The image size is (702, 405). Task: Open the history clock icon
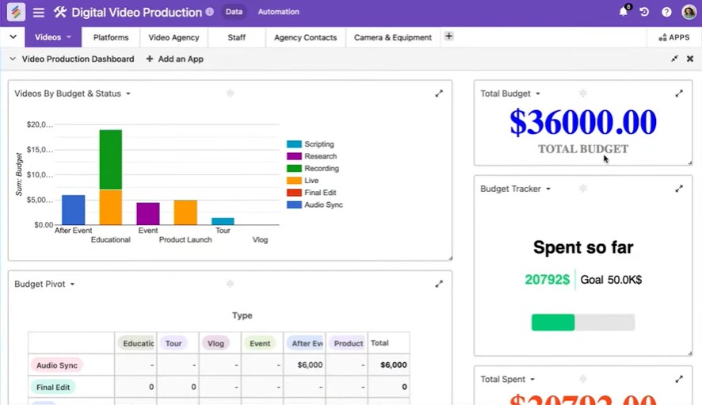644,13
